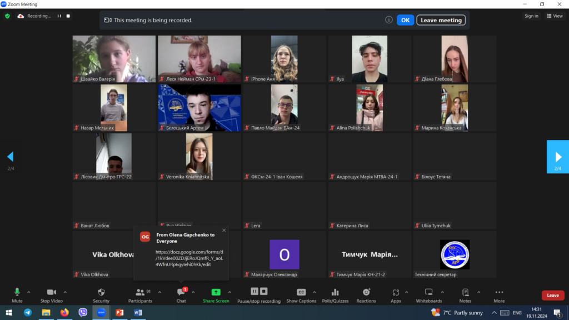Image resolution: width=569 pixels, height=320 pixels.
Task: Open the Reactions menu
Action: (x=366, y=292)
